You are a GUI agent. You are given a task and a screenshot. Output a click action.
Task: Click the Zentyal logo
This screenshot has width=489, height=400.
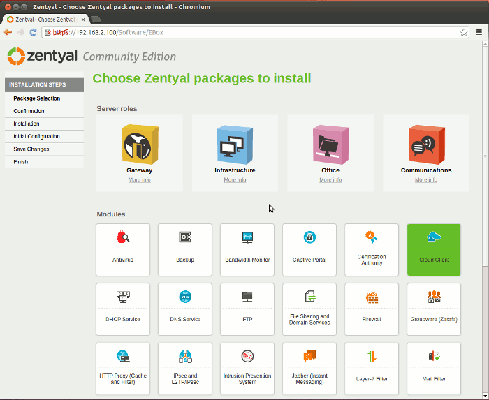coord(42,57)
